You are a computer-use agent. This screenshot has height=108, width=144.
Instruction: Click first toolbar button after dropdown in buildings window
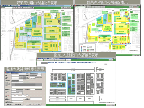pos(17,8)
